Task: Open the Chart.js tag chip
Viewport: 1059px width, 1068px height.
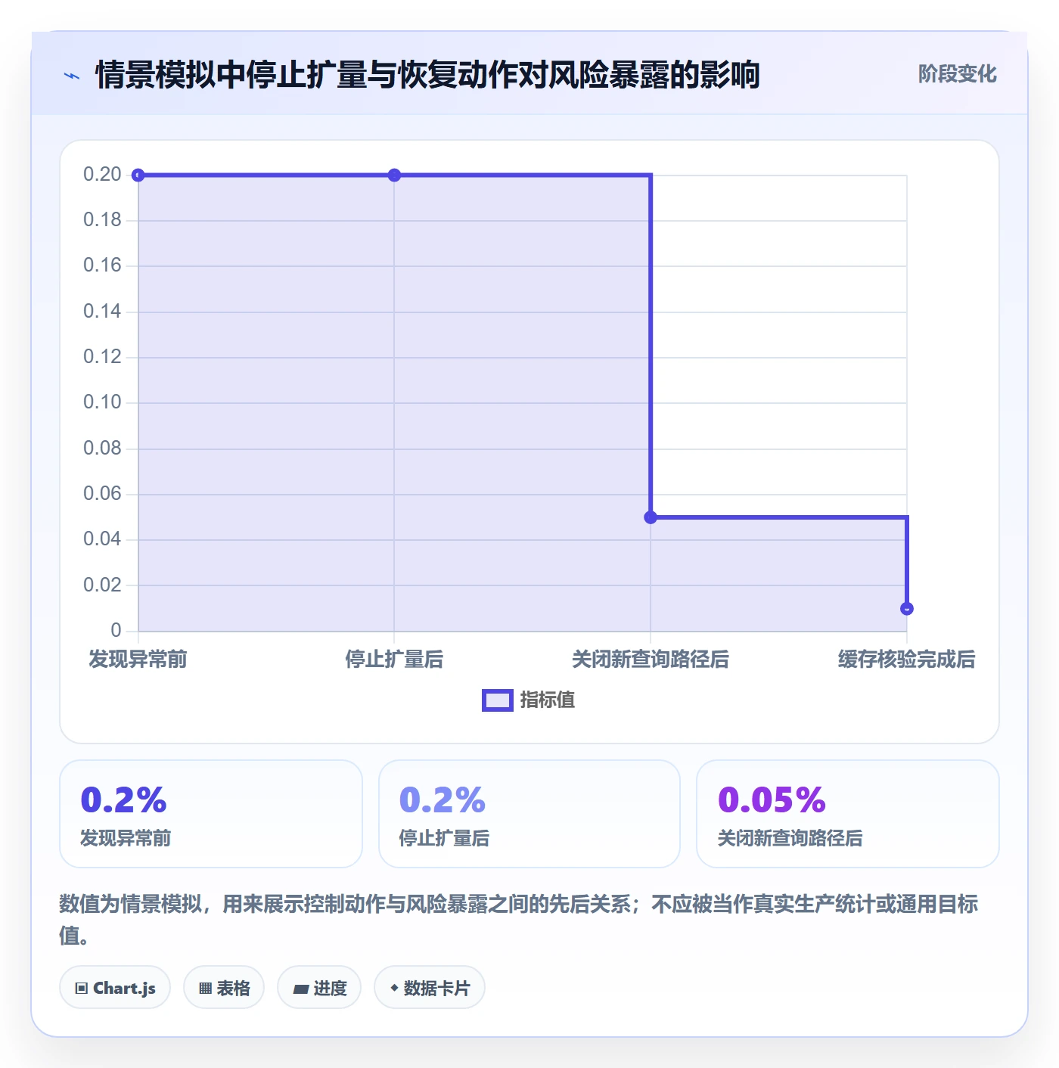Action: tap(115, 988)
